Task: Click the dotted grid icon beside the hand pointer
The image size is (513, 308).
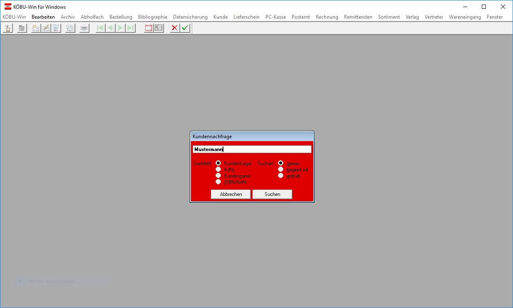Action: tap(22, 28)
